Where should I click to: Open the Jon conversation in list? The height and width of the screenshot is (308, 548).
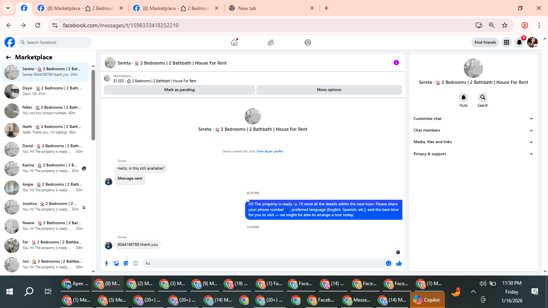pyautogui.click(x=45, y=265)
